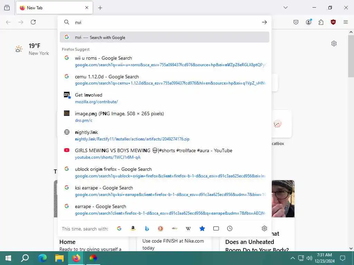This screenshot has width=354, height=265.
Task: Search this time with Wikipedia icon
Action: pos(188,228)
